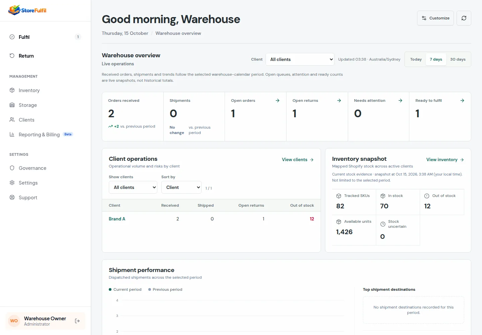Click the Customize button
482x335 pixels.
tap(435, 18)
